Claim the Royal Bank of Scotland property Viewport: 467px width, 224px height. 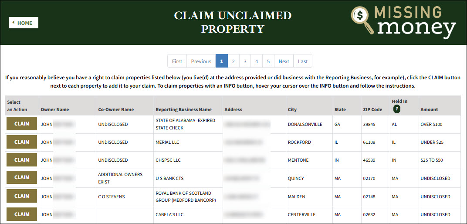click(22, 196)
